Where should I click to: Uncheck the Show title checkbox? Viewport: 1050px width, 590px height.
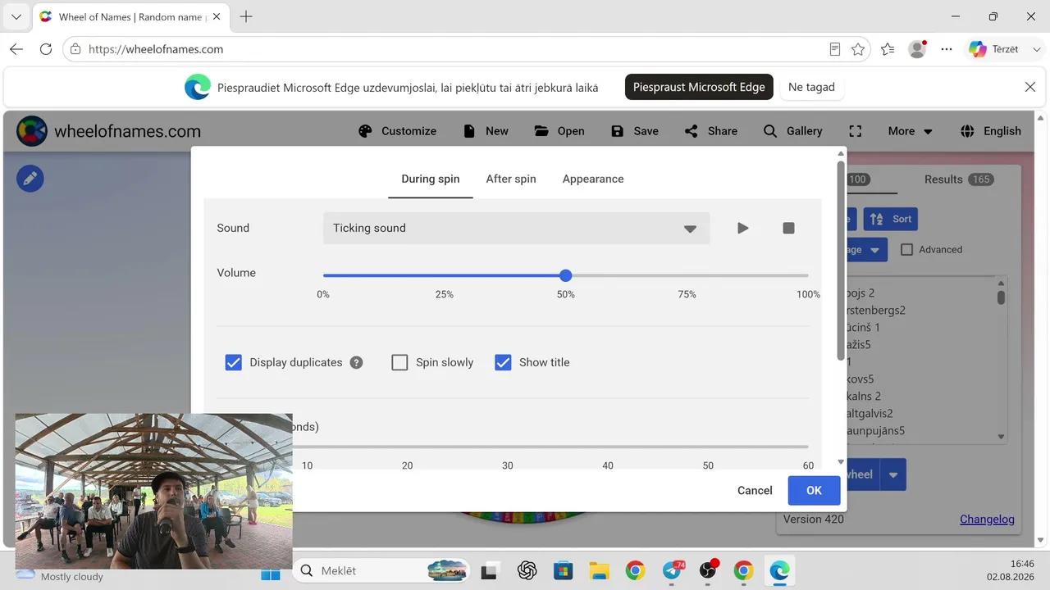pyautogui.click(x=503, y=362)
